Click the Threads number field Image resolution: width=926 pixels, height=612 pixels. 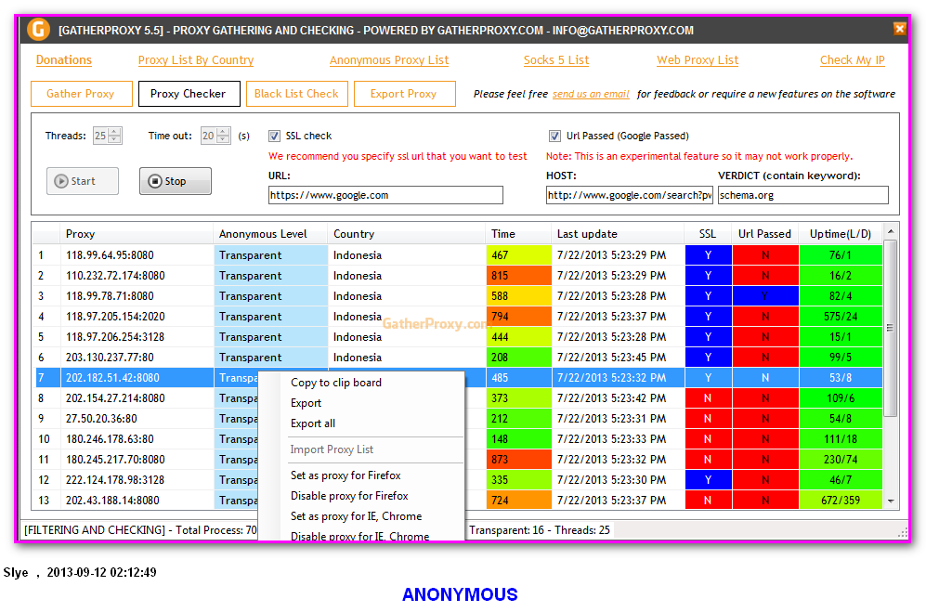(101, 136)
